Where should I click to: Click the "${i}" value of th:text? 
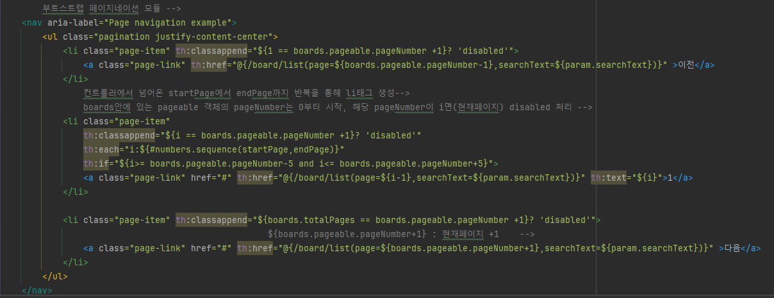click(x=647, y=178)
